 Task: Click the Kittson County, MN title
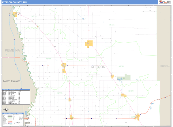[13, 2]
